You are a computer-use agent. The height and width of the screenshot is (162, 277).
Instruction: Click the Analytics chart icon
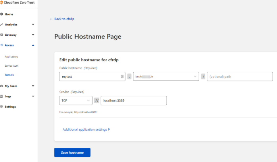coord(2,25)
